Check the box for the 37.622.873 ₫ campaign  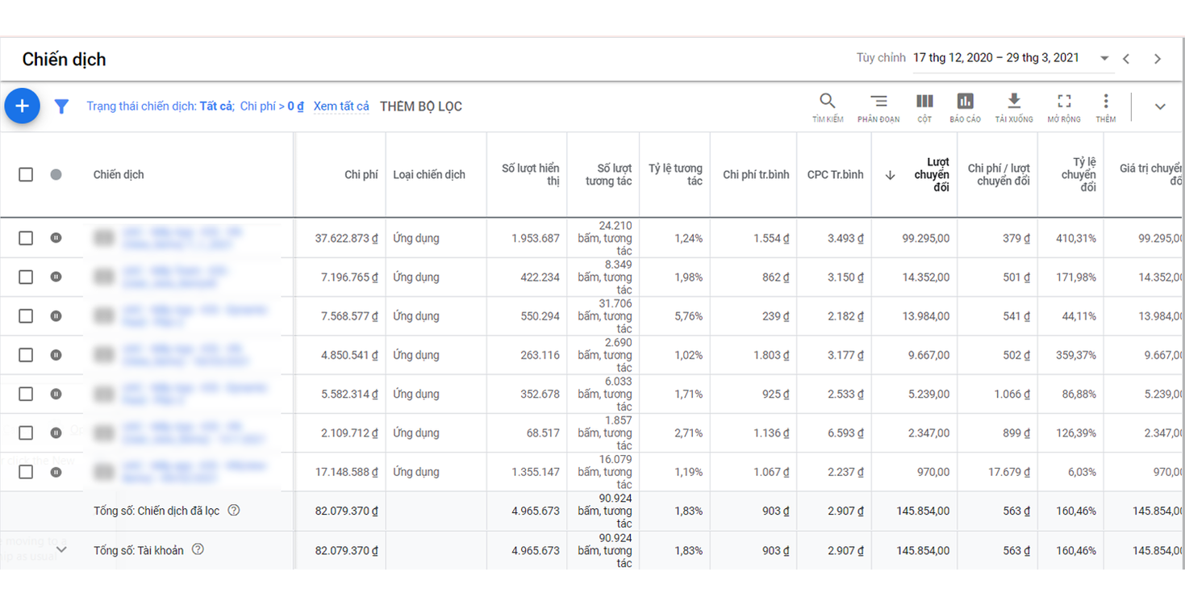click(26, 238)
